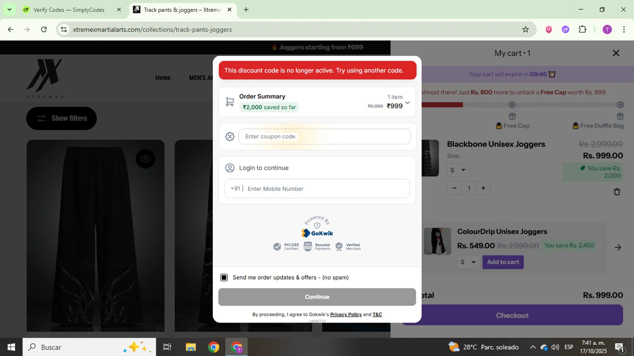Open the Extensions puzzle menu
Viewport: 634px width, 356px height.
(582, 30)
